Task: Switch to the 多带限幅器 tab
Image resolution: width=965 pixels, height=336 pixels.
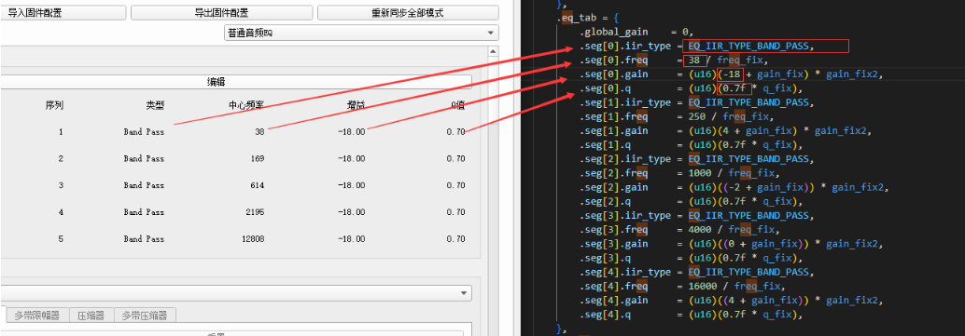Action: click(x=37, y=316)
